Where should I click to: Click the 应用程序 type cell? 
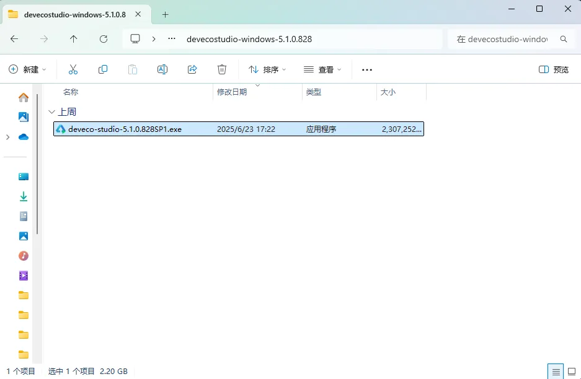tap(321, 129)
